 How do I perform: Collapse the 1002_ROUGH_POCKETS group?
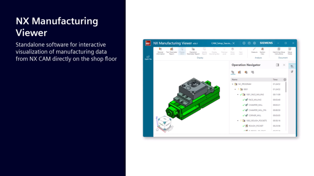point(238,121)
